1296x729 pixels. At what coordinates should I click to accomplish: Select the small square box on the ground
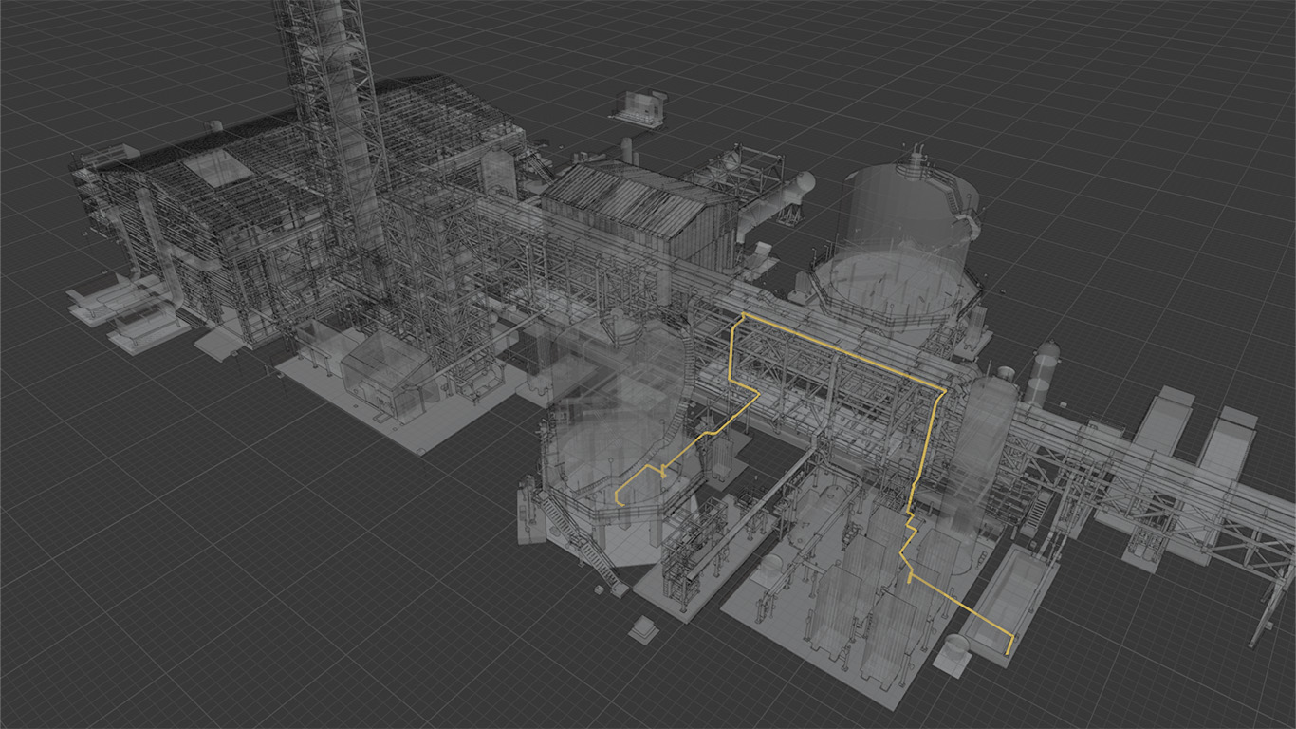[645, 628]
